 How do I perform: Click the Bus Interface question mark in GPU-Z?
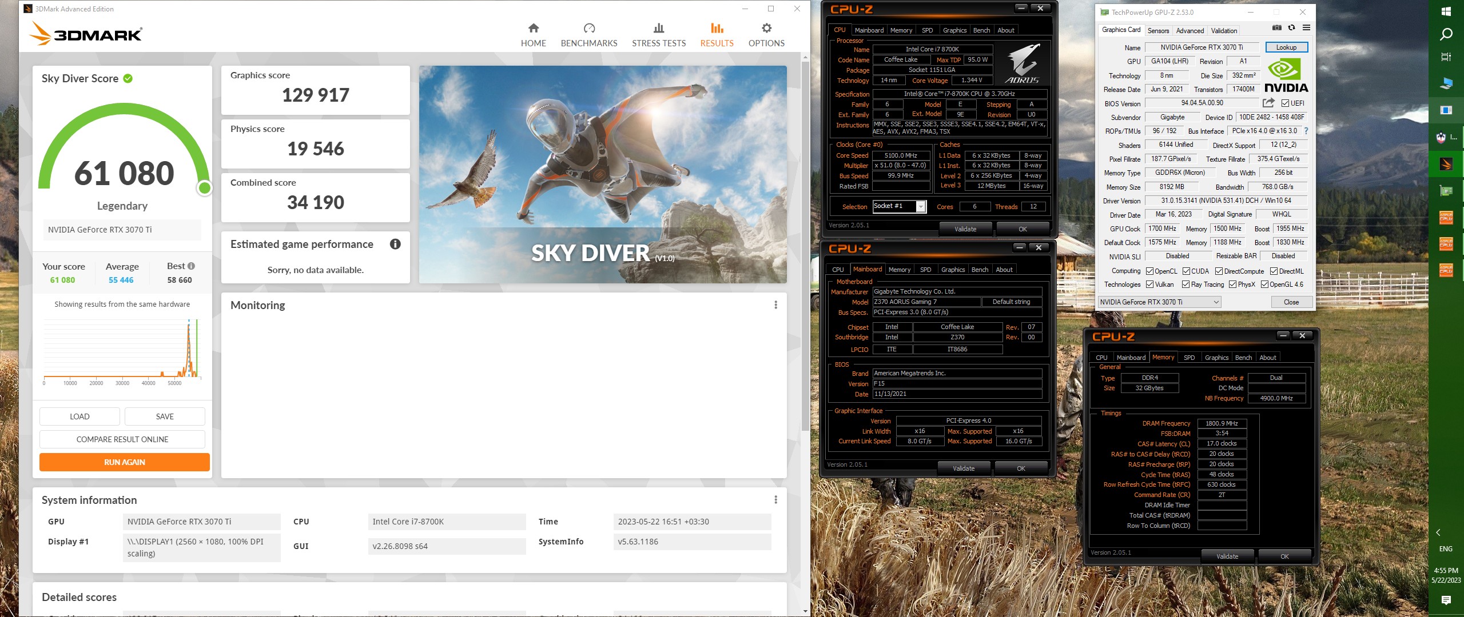pos(1306,131)
